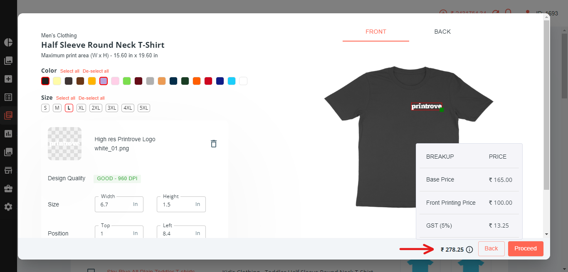The height and width of the screenshot is (272, 568).
Task: Toggle size 3XL
Action: pyautogui.click(x=111, y=108)
